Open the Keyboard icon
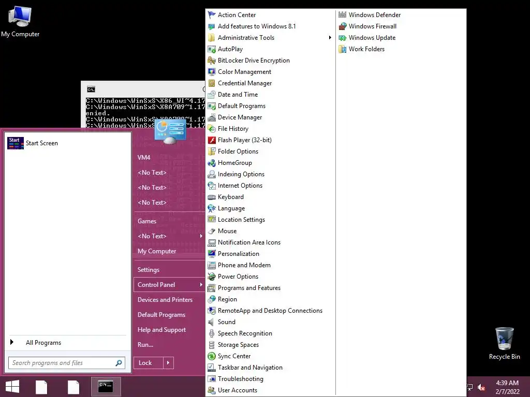 click(212, 197)
